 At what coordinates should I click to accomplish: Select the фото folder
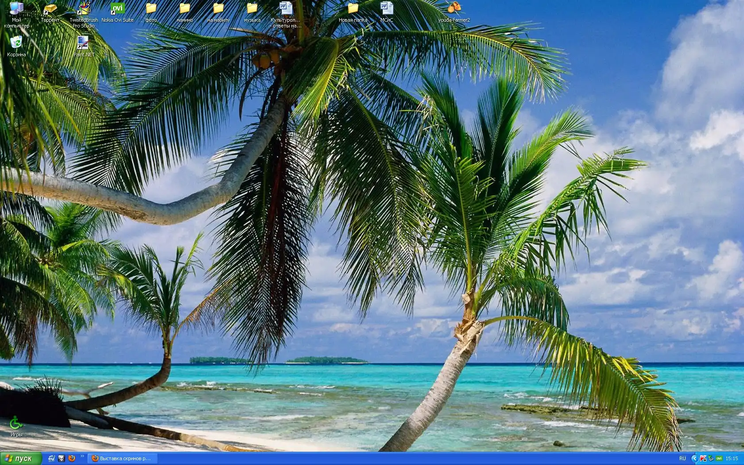coord(151,9)
